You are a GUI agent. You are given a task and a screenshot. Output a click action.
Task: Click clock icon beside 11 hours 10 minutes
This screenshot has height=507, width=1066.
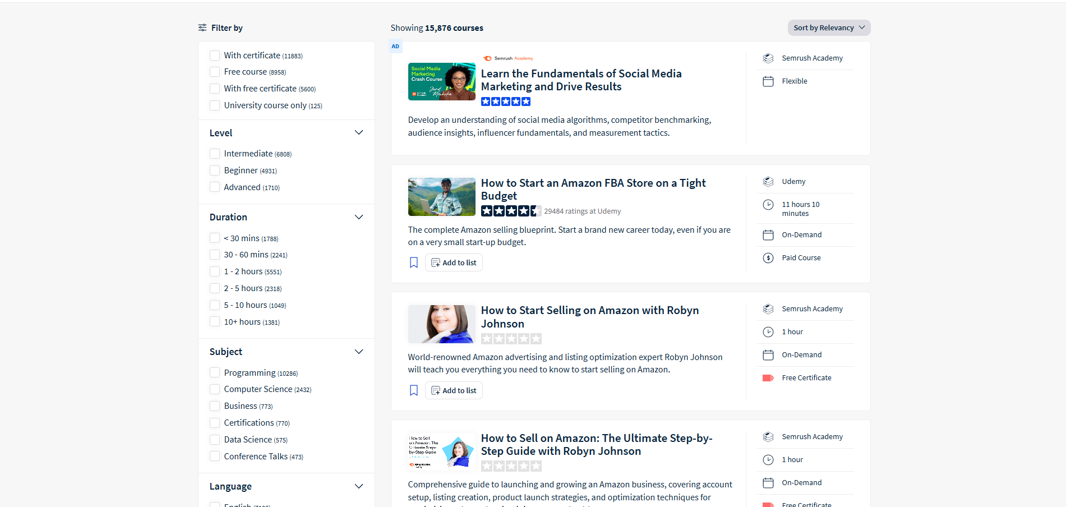click(x=768, y=205)
